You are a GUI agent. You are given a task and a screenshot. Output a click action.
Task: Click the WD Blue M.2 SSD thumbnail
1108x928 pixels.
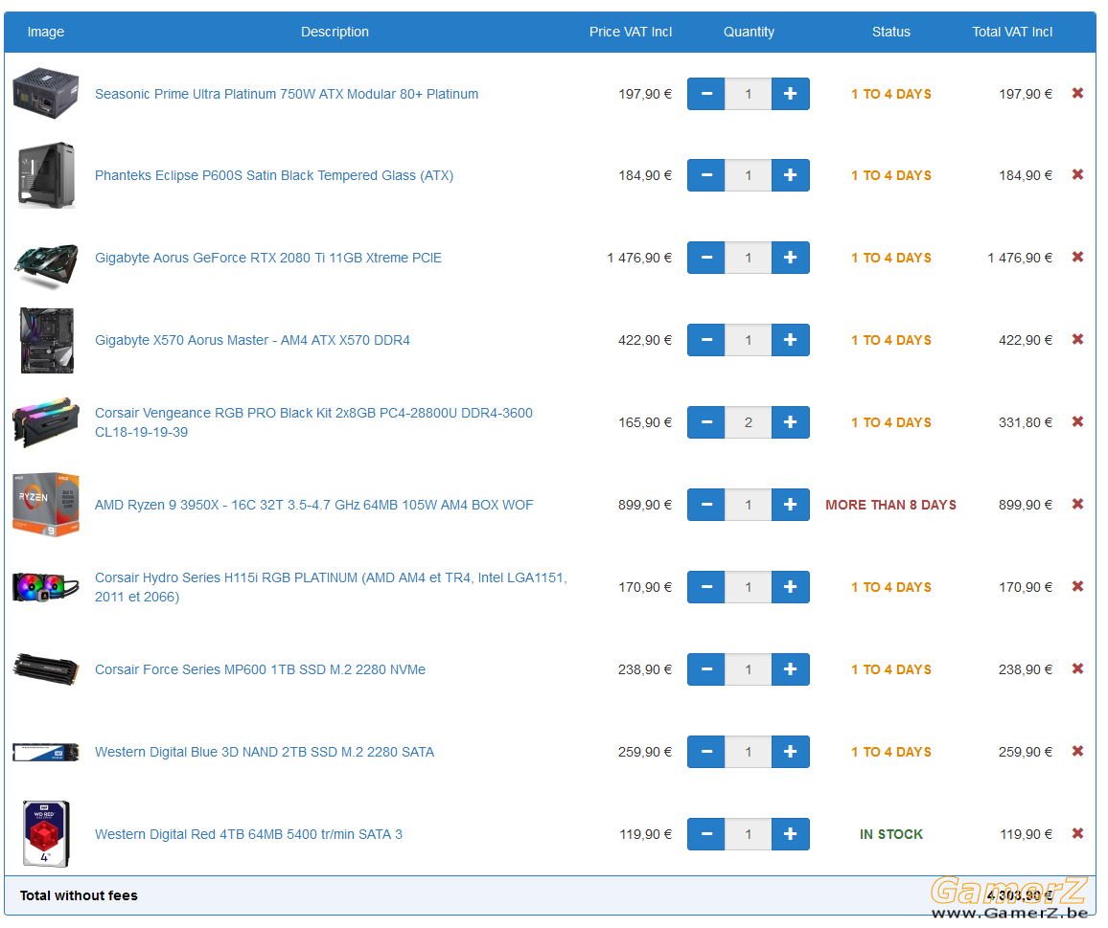tap(46, 752)
